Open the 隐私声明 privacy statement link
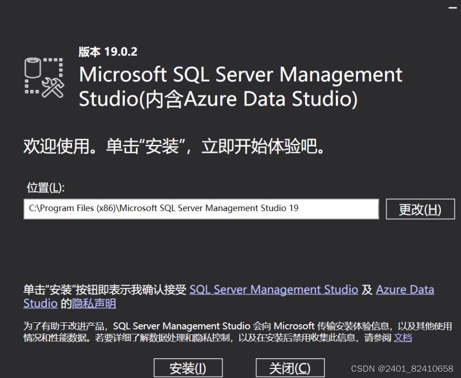The image size is (461, 378). coord(94,303)
